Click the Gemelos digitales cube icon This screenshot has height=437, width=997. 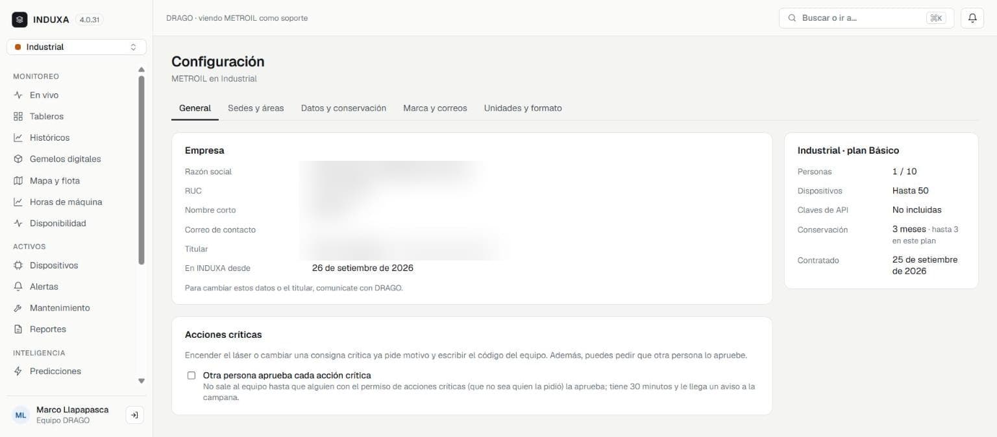click(x=18, y=159)
